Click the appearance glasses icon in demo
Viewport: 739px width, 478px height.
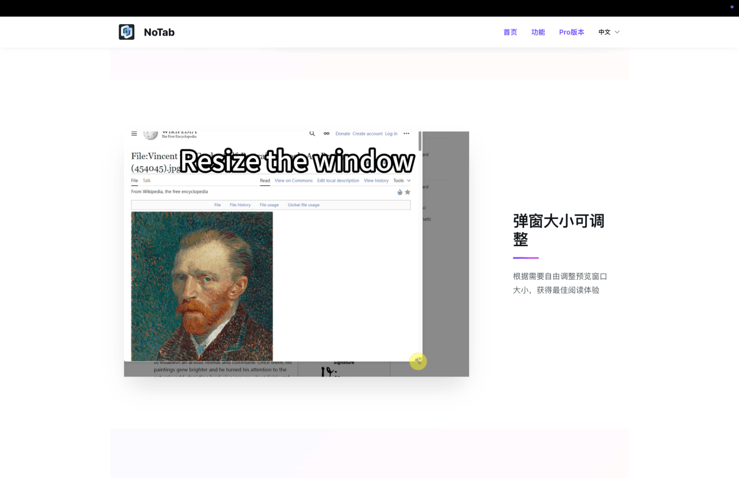click(x=327, y=133)
